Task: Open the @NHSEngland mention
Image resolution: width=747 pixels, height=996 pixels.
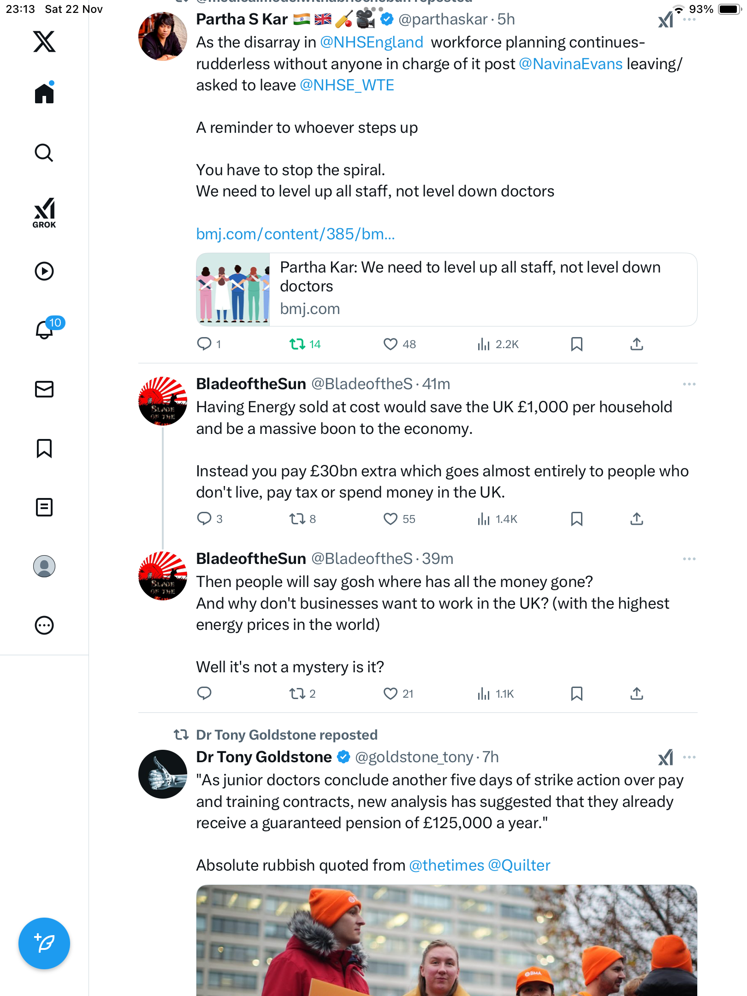Action: tap(371, 42)
